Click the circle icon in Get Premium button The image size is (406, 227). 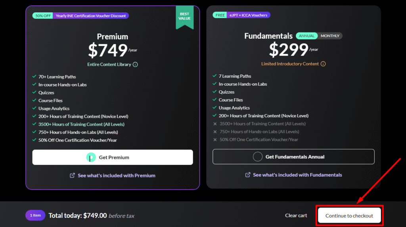pos(91,157)
